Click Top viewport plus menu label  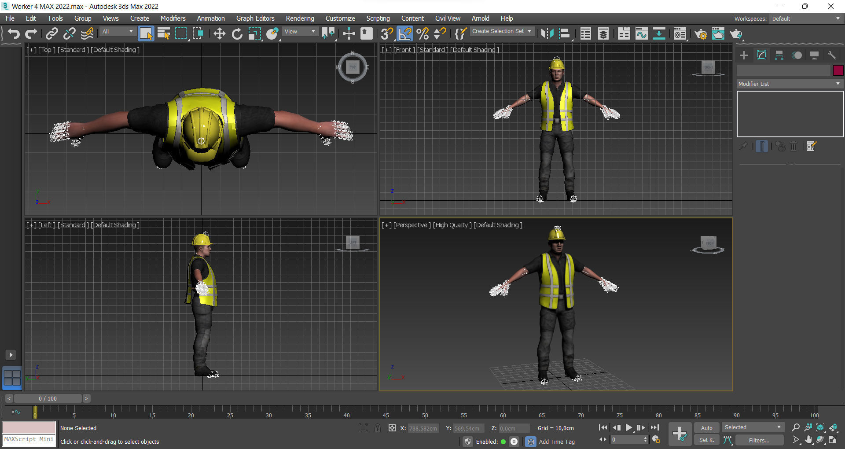(x=31, y=50)
